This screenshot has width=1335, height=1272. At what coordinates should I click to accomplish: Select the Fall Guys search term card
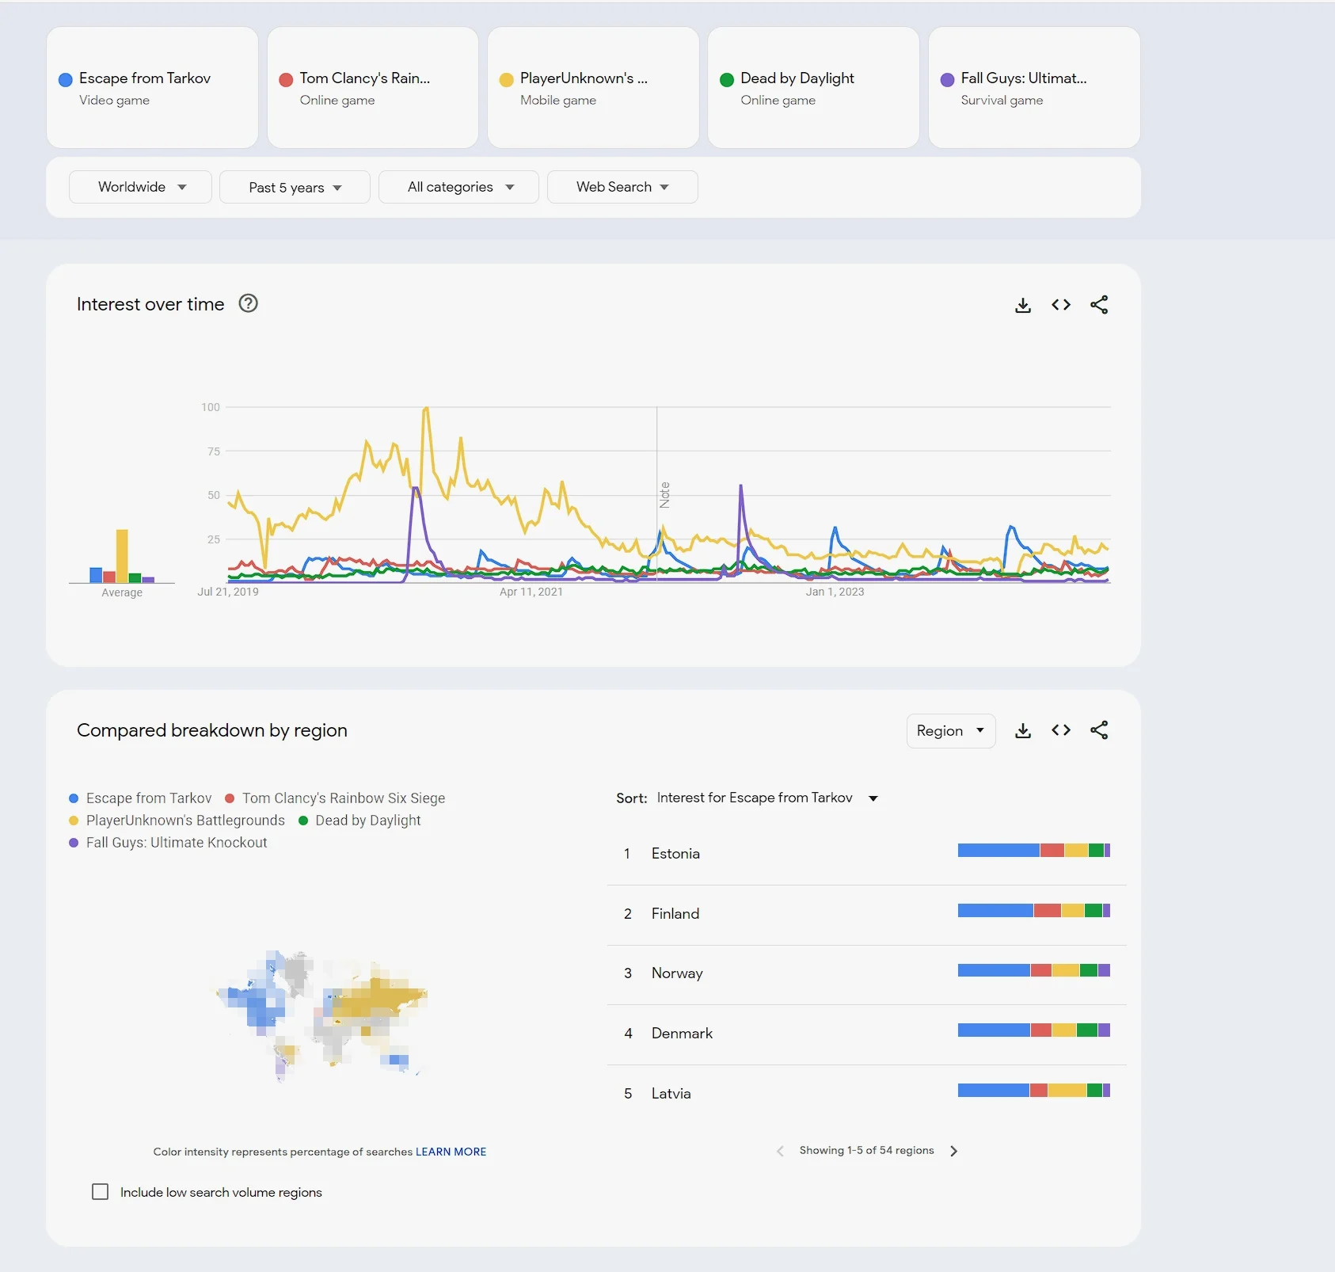tap(1034, 88)
